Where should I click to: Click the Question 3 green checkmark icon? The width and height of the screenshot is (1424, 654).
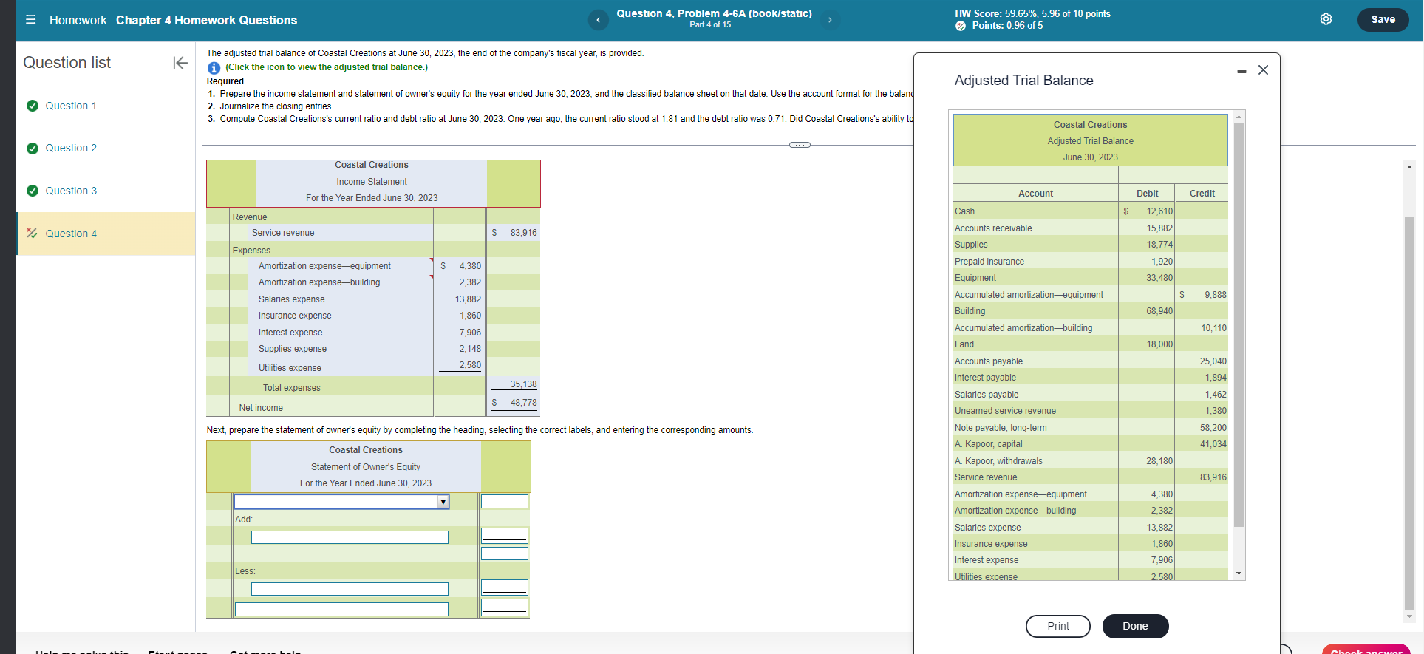pos(32,191)
